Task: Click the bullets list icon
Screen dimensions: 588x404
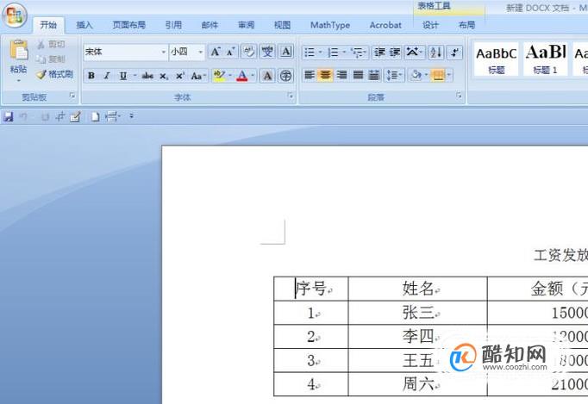Action: click(310, 53)
